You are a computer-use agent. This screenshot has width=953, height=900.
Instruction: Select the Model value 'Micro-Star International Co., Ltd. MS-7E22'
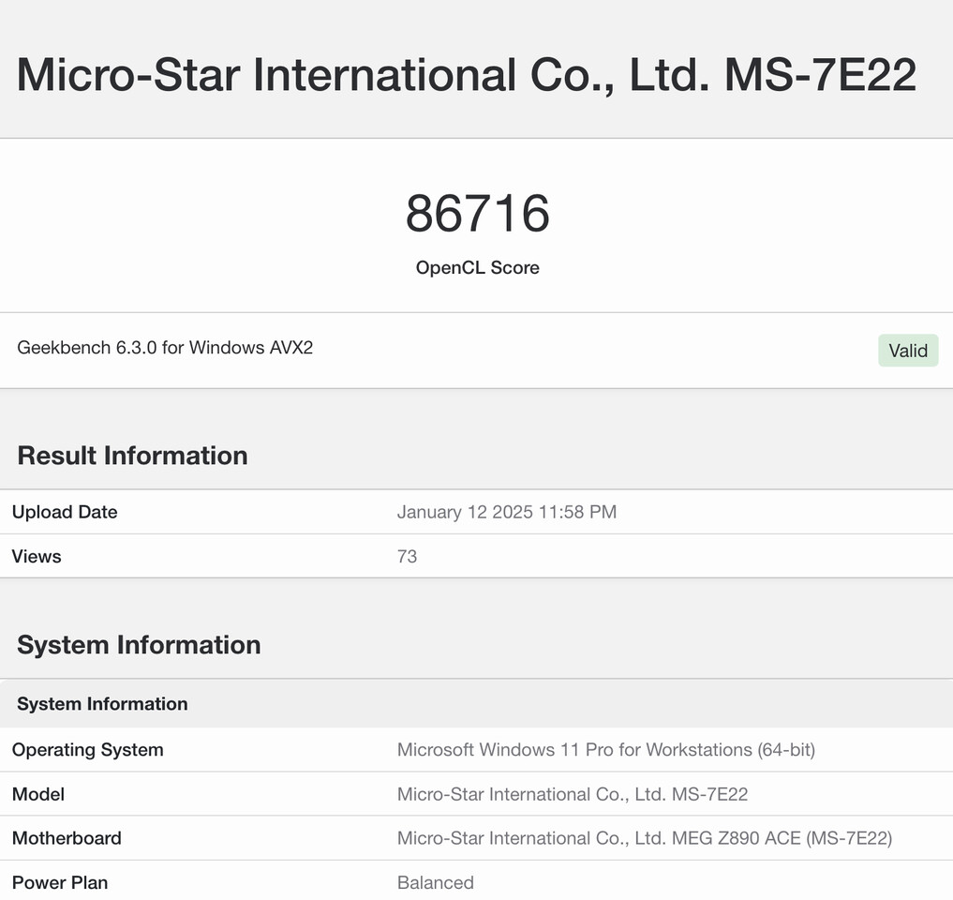573,794
